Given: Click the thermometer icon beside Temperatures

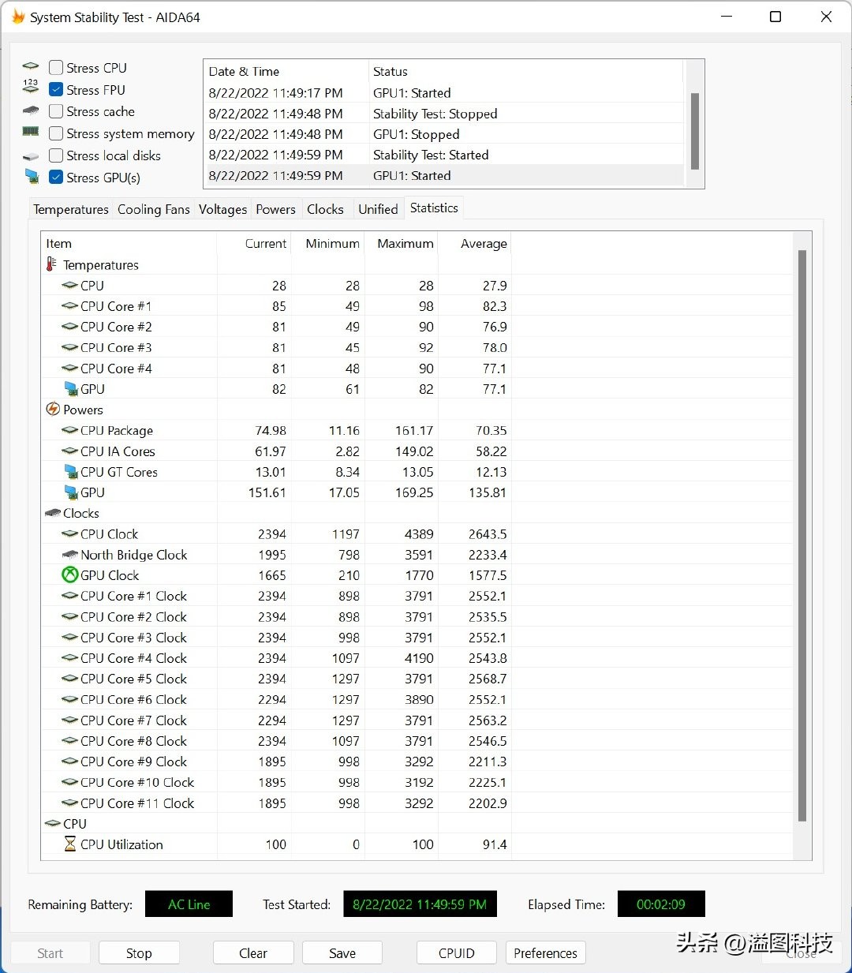Looking at the screenshot, I should click(x=51, y=264).
